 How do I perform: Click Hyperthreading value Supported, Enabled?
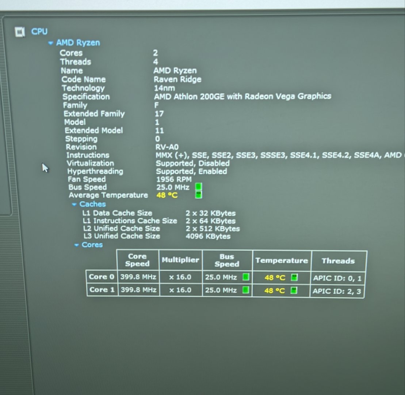(x=191, y=171)
